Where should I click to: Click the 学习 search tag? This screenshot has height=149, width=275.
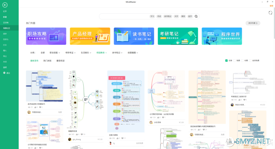point(152,16)
